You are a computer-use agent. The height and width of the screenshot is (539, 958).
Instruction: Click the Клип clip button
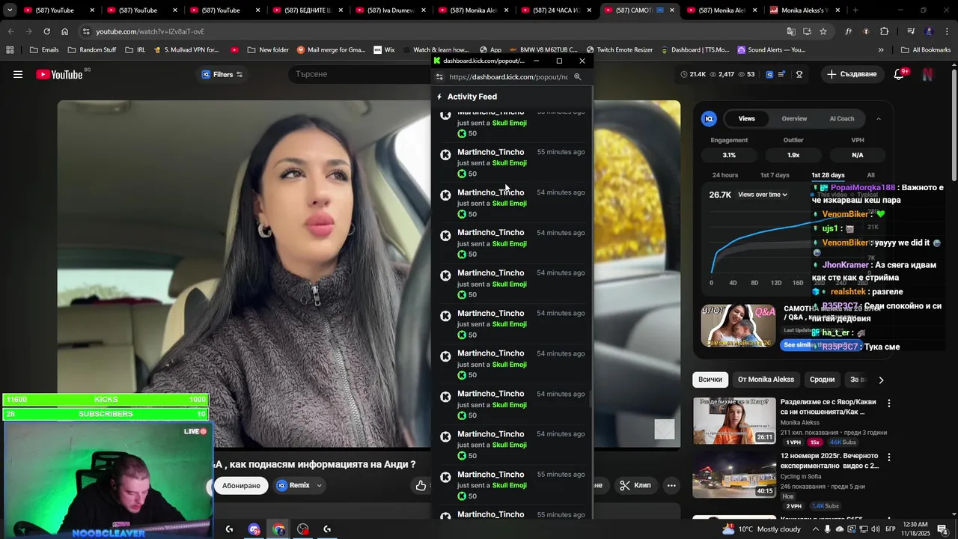click(x=635, y=486)
